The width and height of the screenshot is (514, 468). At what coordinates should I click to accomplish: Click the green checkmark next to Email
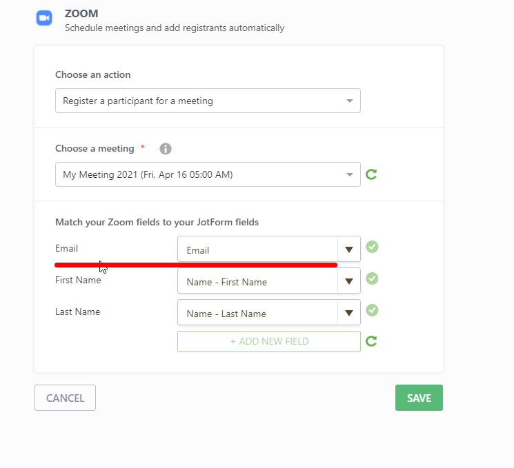click(372, 247)
